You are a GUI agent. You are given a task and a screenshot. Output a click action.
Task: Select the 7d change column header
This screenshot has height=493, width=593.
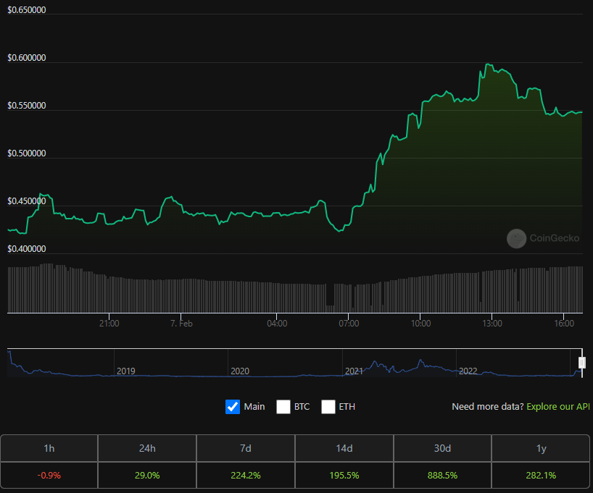[x=246, y=448]
